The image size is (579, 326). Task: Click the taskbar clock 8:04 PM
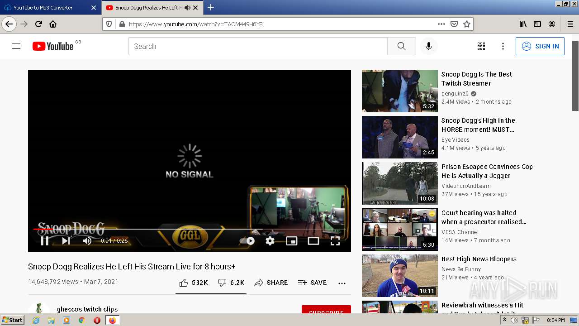[555, 320]
